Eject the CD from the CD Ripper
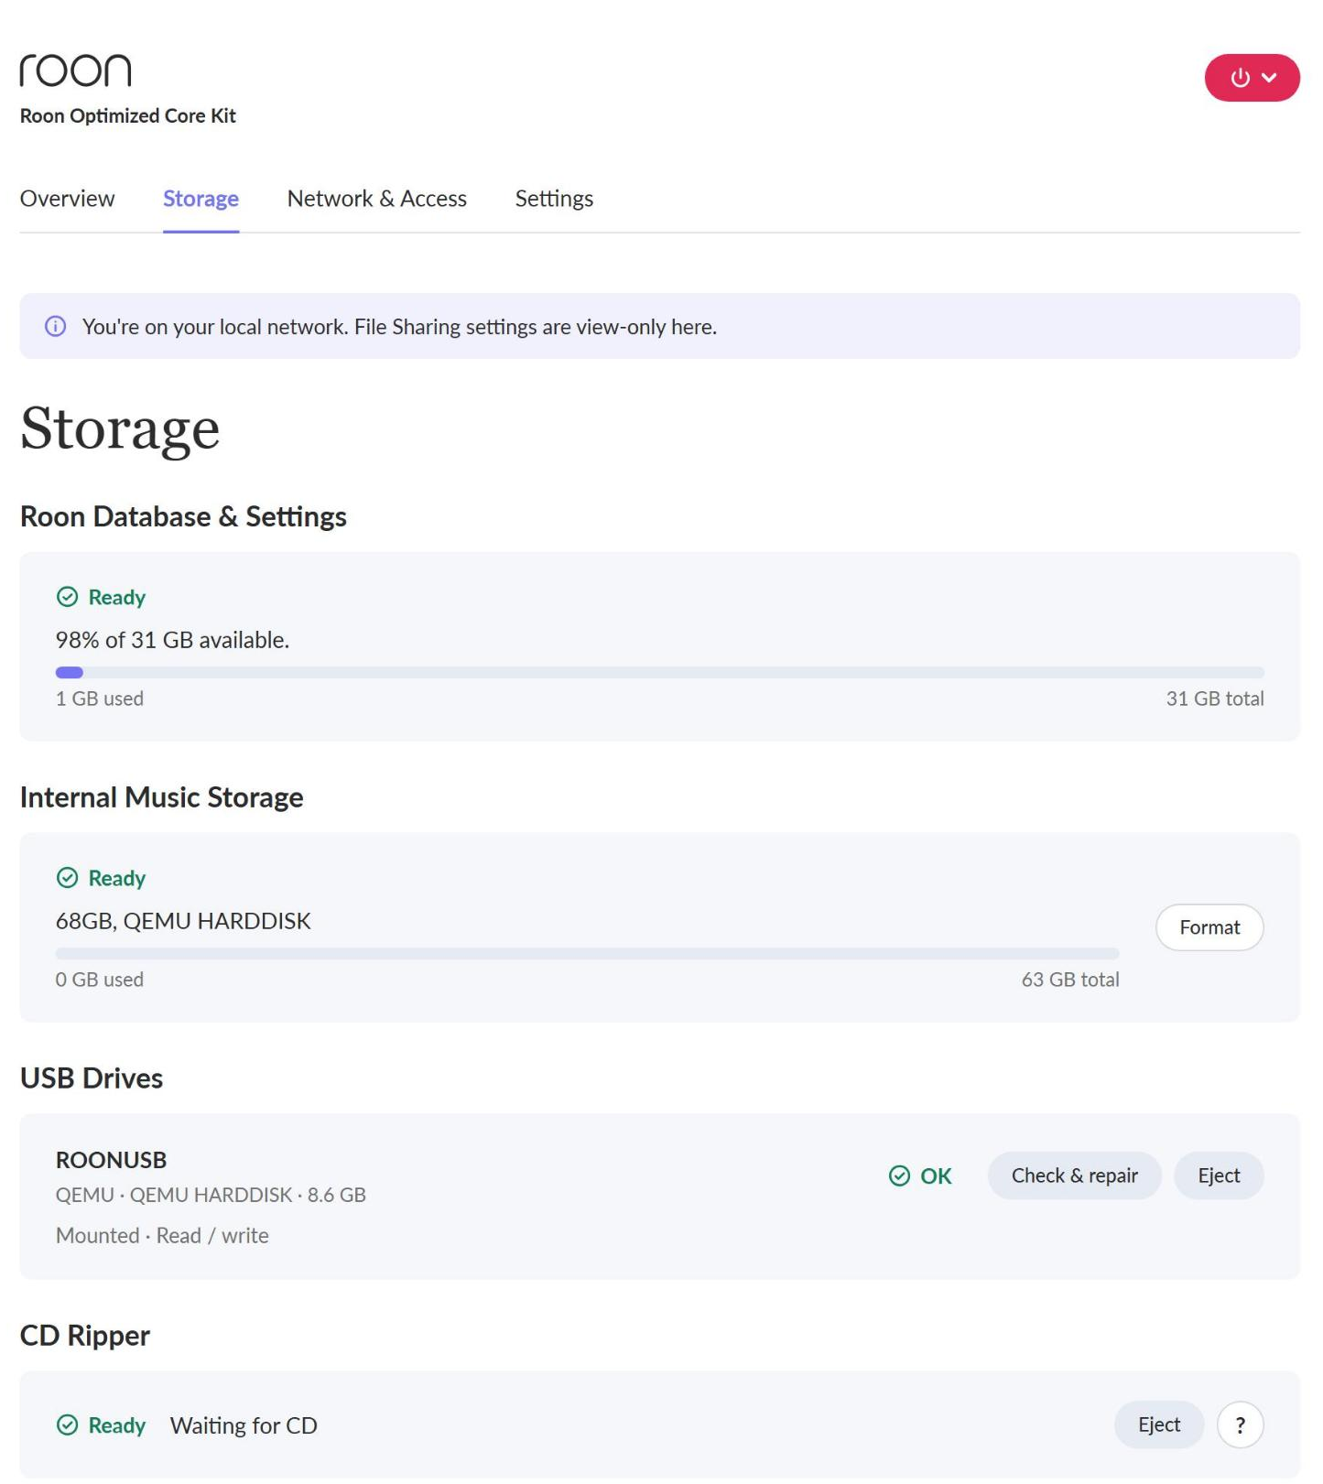Screen dimensions: 1323x1484 tap(1159, 1425)
